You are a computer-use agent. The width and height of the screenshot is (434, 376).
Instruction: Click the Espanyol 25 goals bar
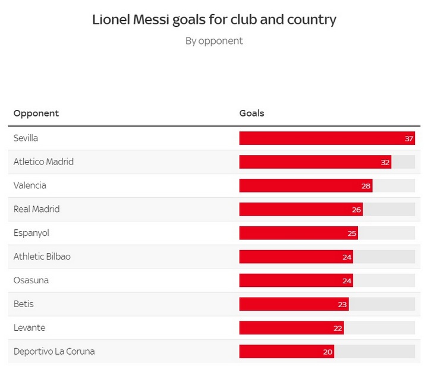(298, 233)
